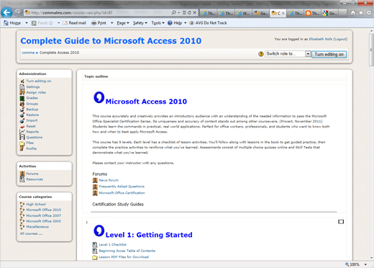The image size is (374, 268).
Task: Click AVG Do Not Track toolbar item
Action: [208, 23]
